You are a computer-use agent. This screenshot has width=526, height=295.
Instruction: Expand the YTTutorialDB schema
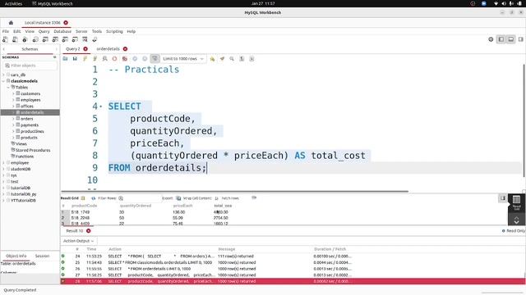pyautogui.click(x=3, y=200)
